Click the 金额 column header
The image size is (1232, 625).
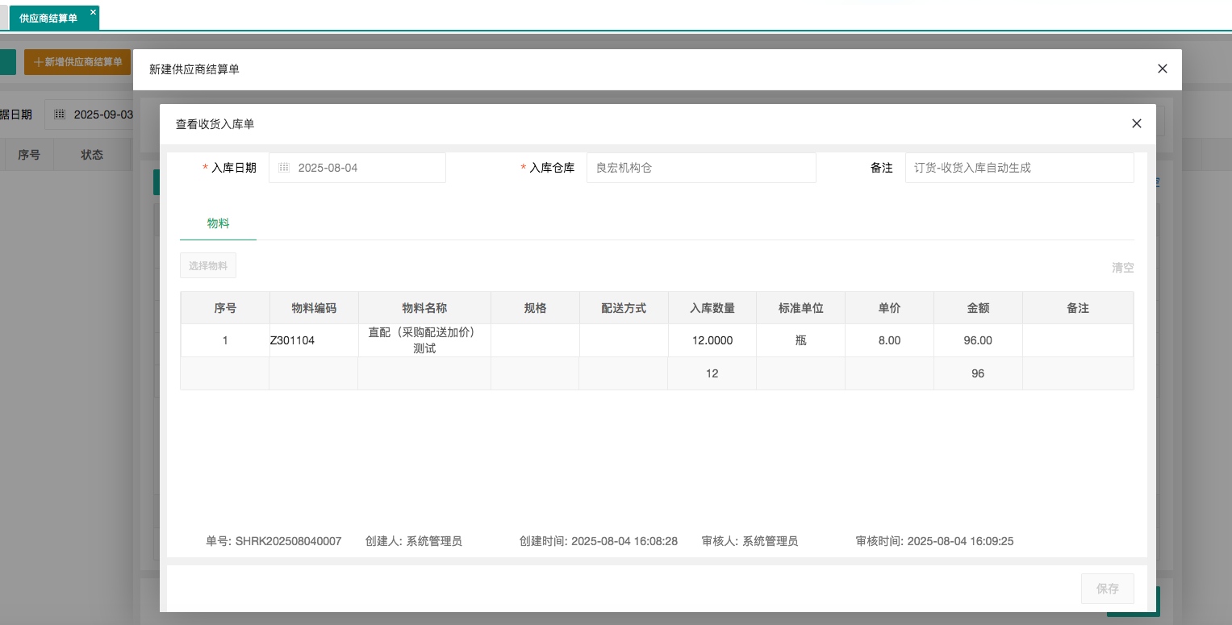[978, 308]
